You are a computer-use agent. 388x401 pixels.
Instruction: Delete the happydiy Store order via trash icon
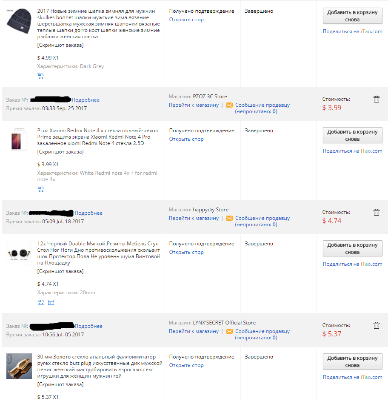coord(376,212)
